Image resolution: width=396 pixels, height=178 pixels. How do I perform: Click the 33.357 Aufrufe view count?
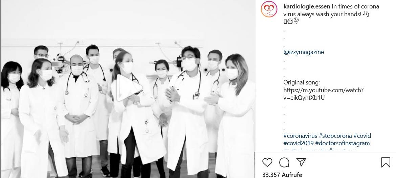282,175
